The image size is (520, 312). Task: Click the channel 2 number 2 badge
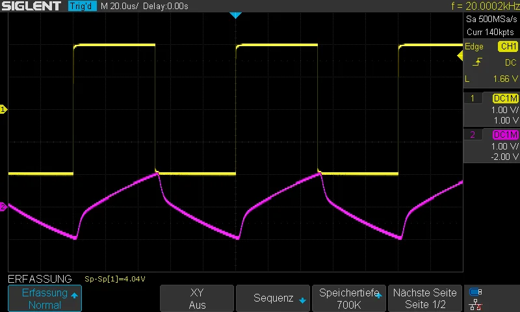473,135
